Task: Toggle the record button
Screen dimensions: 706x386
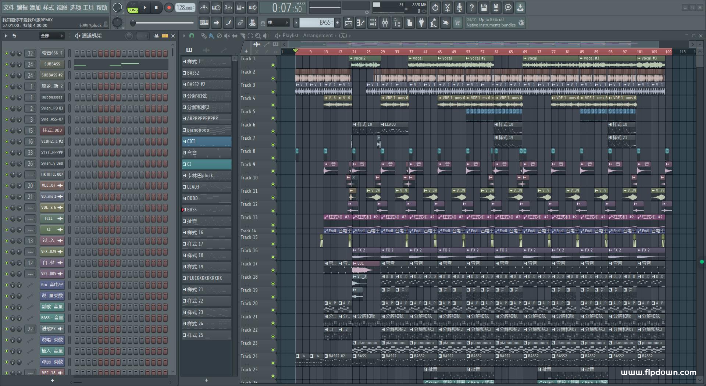Action: click(x=169, y=8)
